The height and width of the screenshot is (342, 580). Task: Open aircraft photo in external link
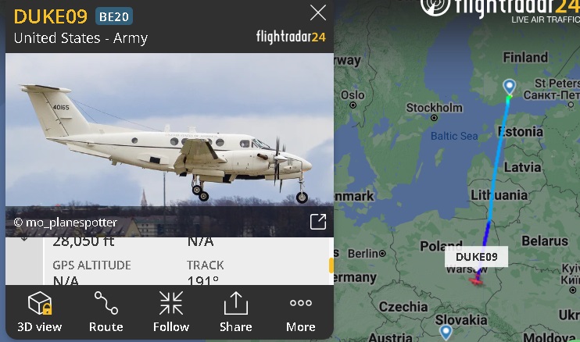(x=317, y=222)
